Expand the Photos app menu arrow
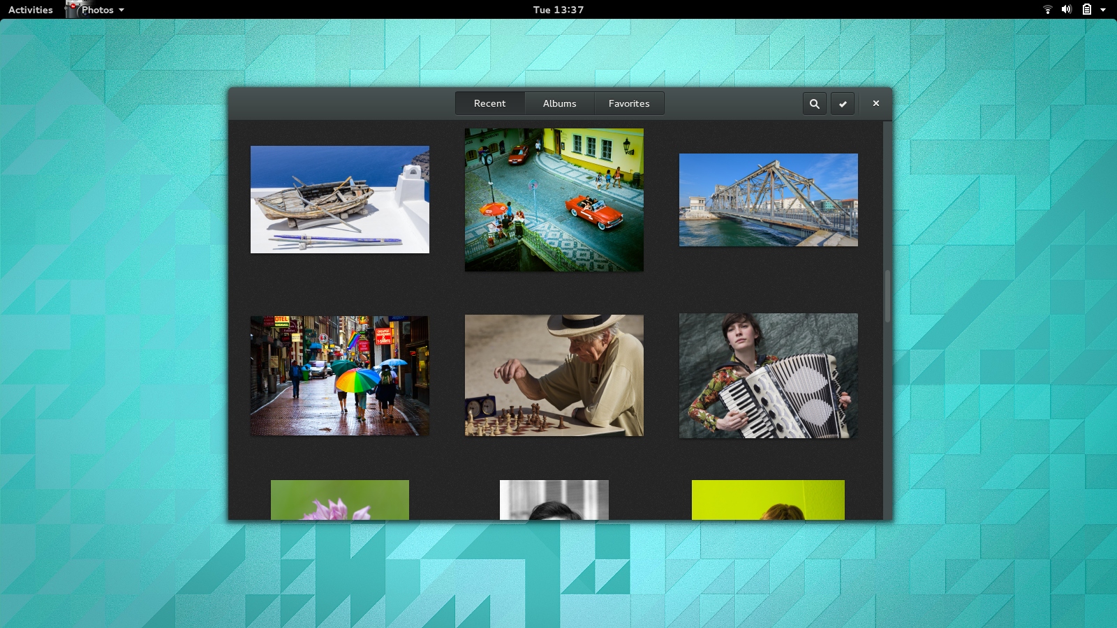This screenshot has width=1117, height=628. 121,10
